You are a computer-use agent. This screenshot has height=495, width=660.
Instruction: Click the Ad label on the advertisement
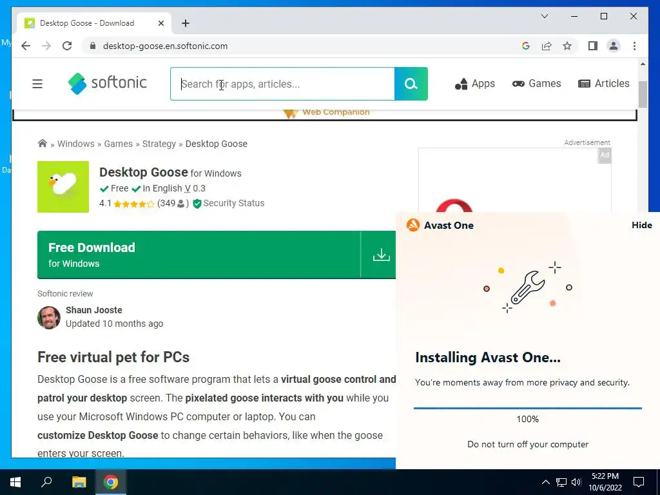coord(605,155)
